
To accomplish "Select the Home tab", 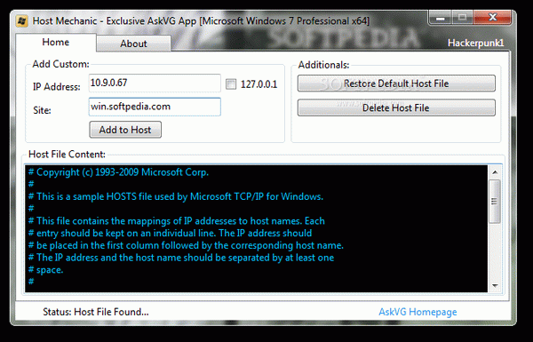I will coord(56,42).
